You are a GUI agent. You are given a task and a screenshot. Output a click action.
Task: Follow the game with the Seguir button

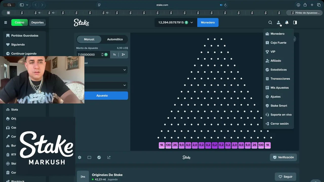[x=285, y=177]
